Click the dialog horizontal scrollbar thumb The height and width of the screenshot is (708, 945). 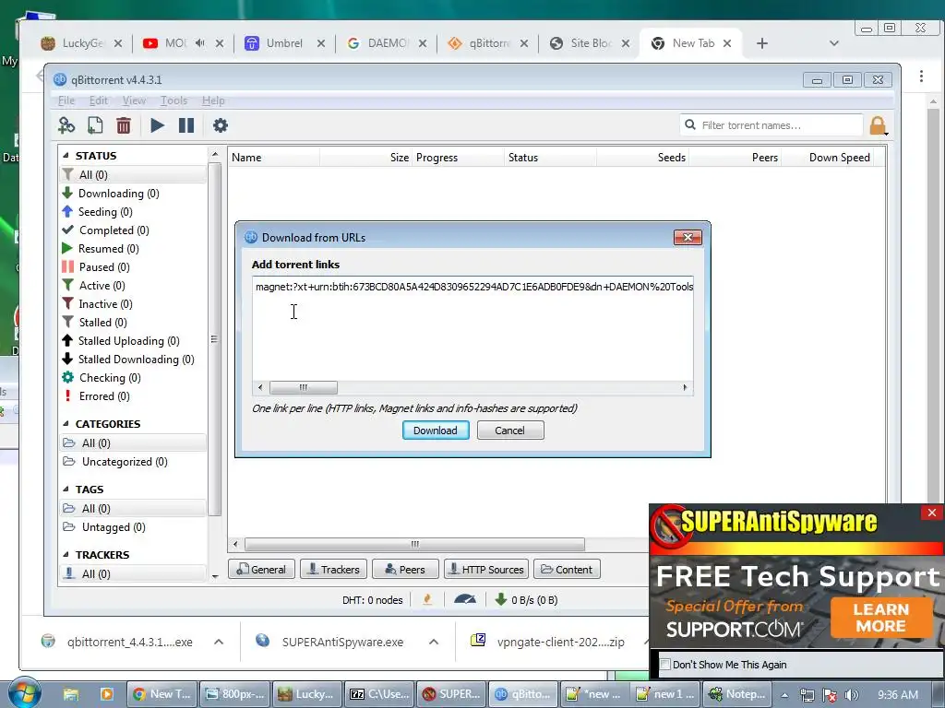(303, 388)
